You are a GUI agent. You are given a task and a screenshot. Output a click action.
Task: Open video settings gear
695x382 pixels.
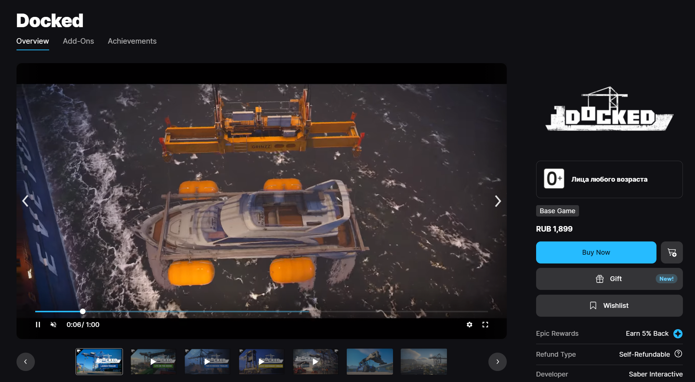coord(469,325)
